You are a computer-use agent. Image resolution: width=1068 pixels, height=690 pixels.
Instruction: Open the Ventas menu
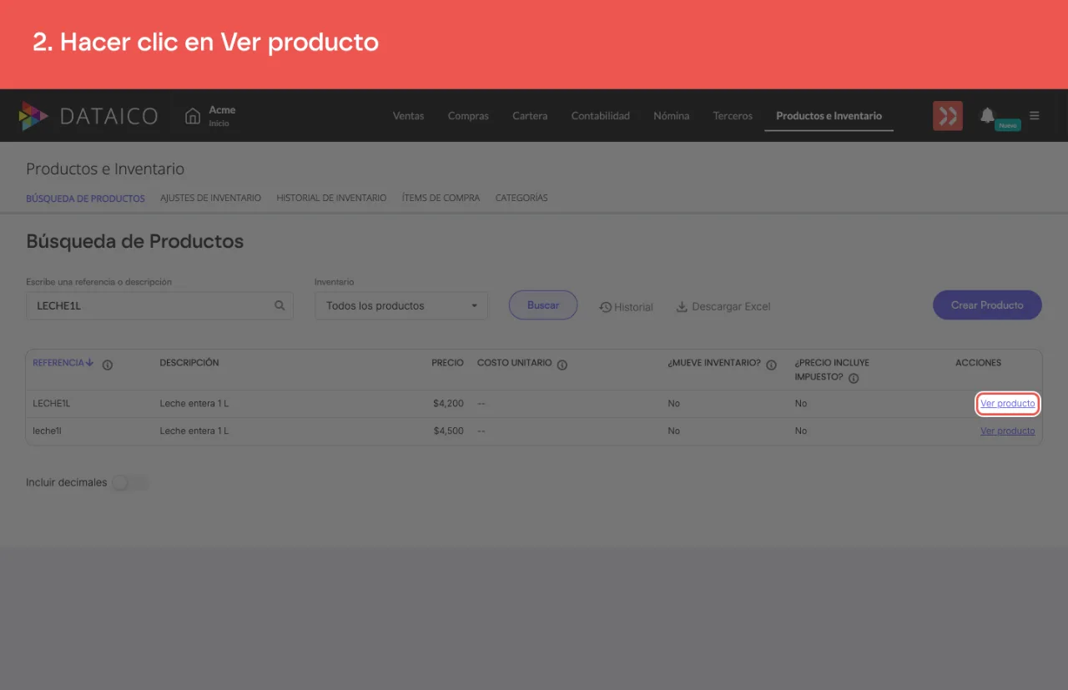click(409, 116)
